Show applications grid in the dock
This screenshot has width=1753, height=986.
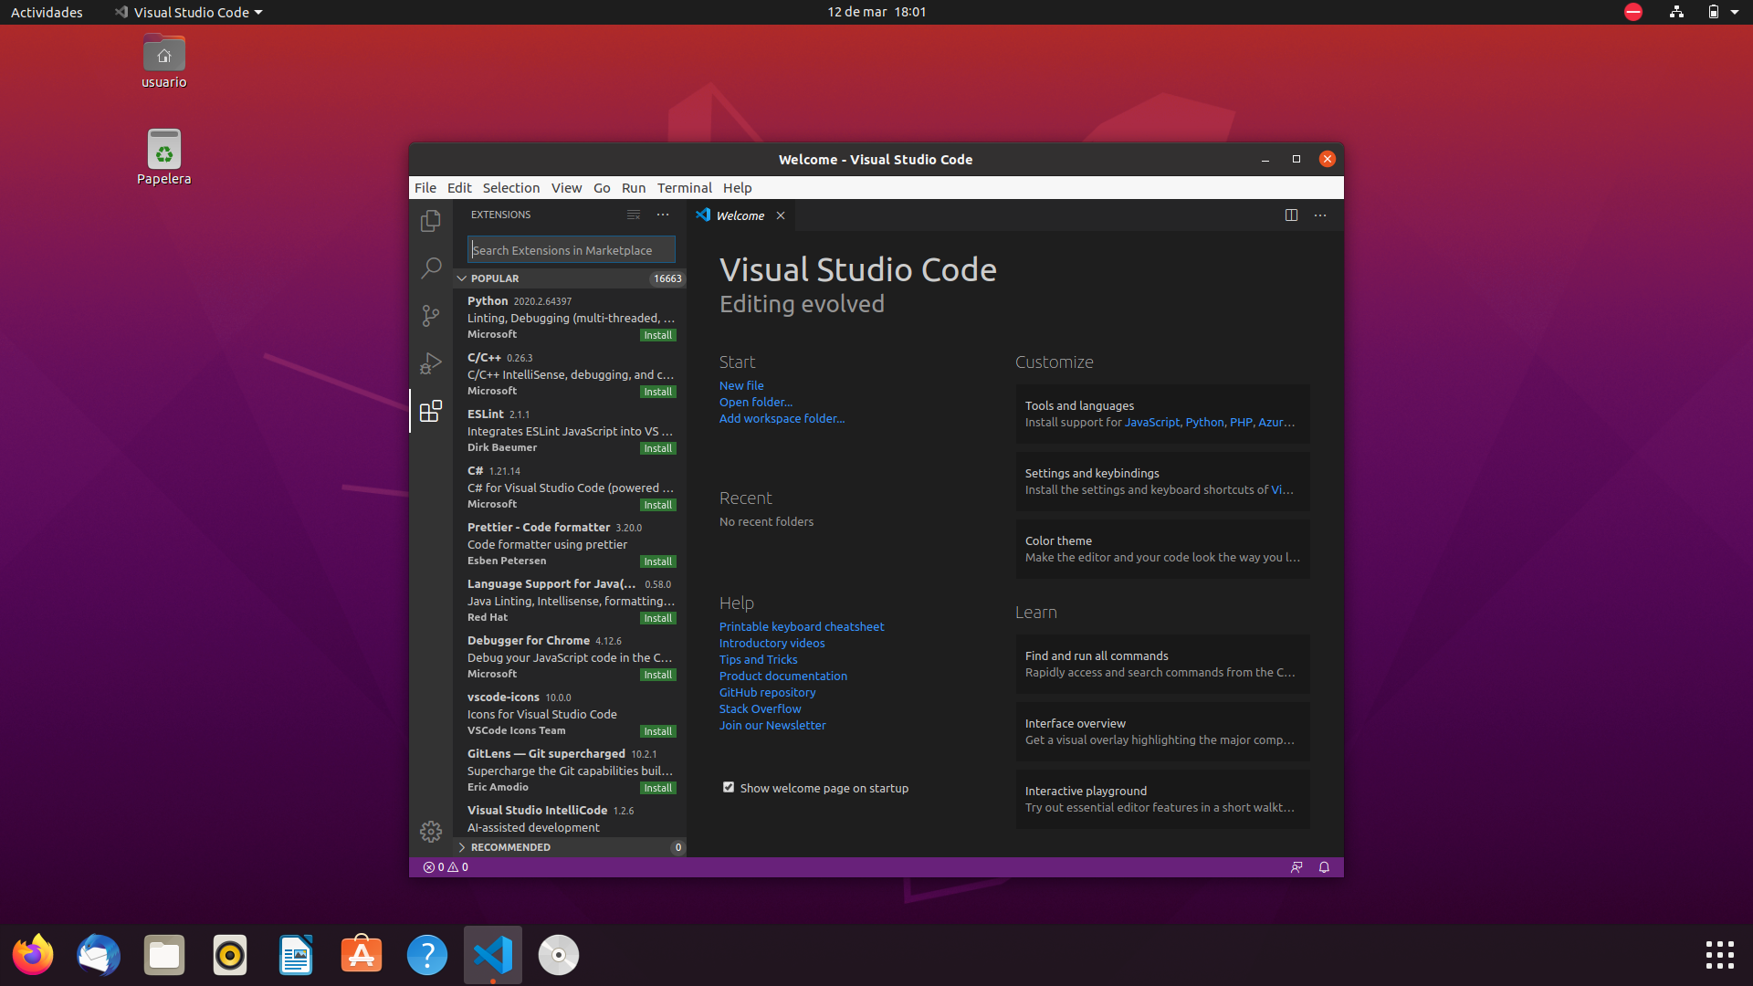1720,955
